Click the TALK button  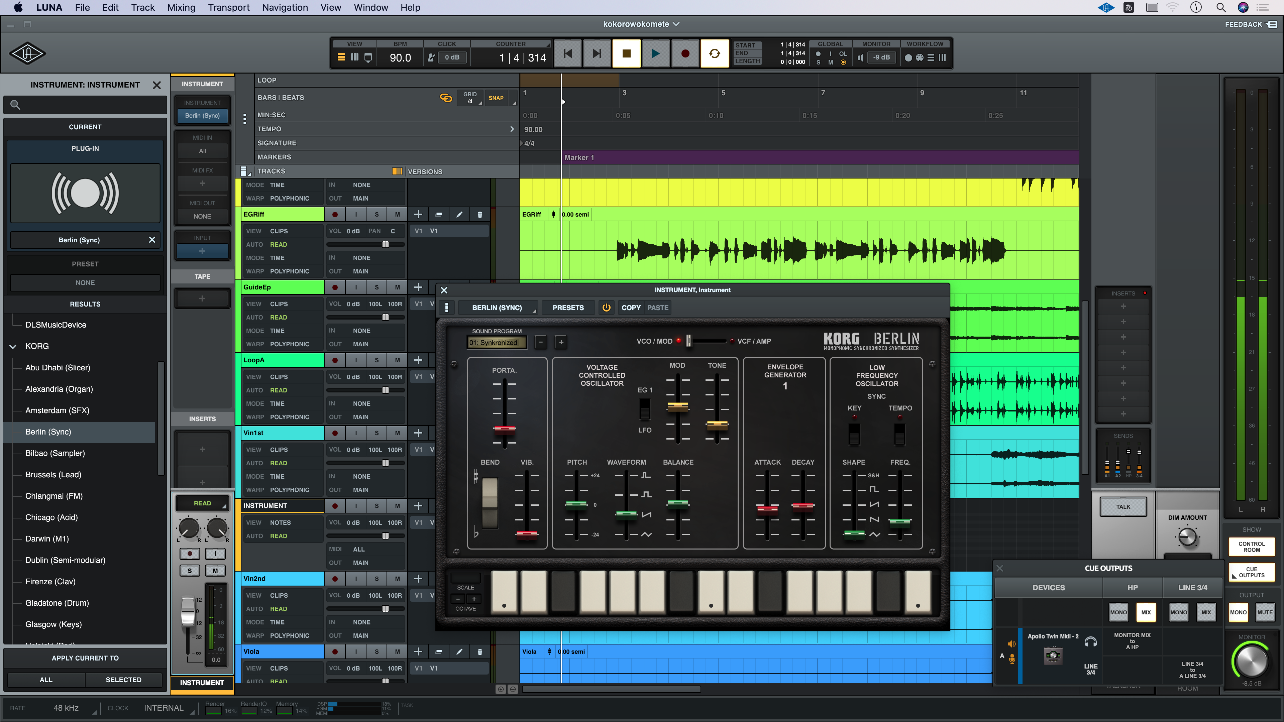point(1123,507)
